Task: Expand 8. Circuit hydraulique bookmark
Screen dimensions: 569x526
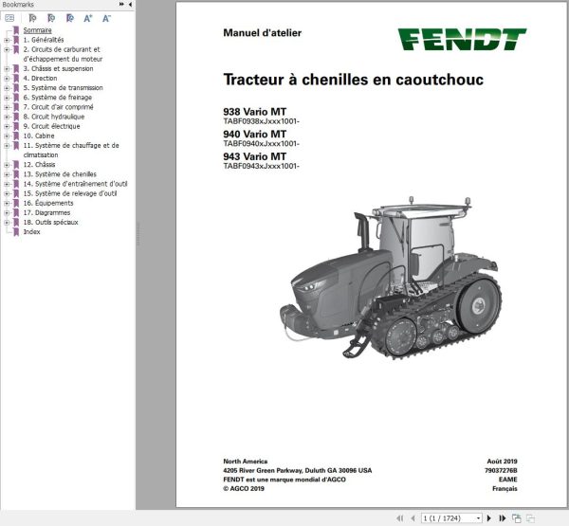Action: click(x=7, y=117)
